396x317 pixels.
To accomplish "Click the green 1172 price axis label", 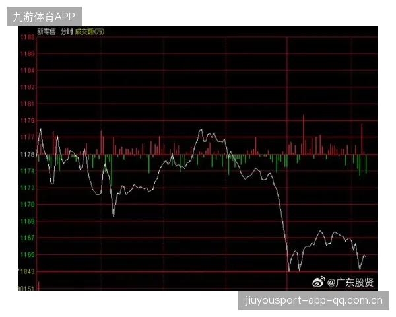I will (x=27, y=188).
